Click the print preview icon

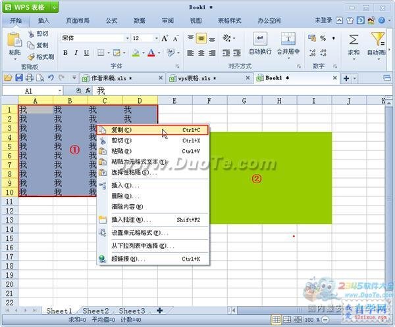point(40,78)
